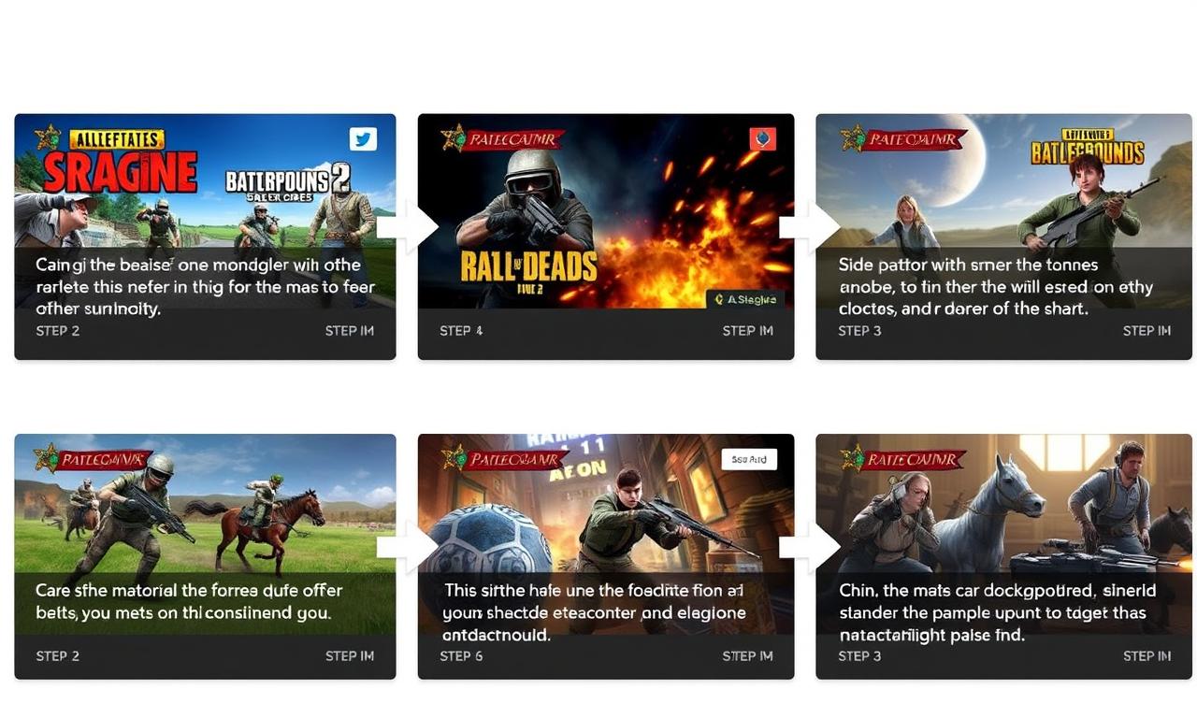Viewport: 1197px width, 718px height.
Task: Click the yellow BATLEGROUNDS logo on the moon card
Action: (1087, 148)
